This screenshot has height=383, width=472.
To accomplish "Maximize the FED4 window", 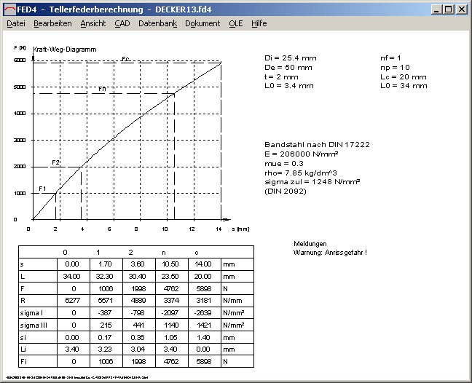I will pos(447,9).
